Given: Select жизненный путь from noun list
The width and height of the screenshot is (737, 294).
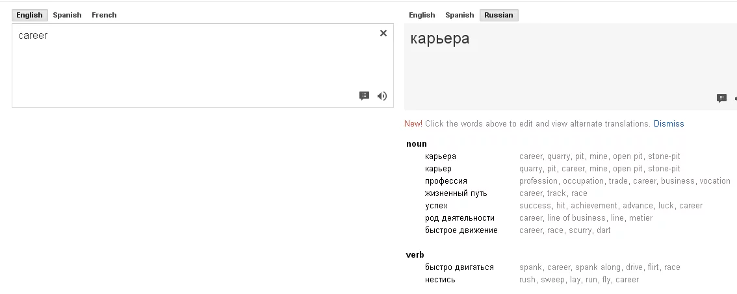Looking at the screenshot, I should tap(456, 193).
